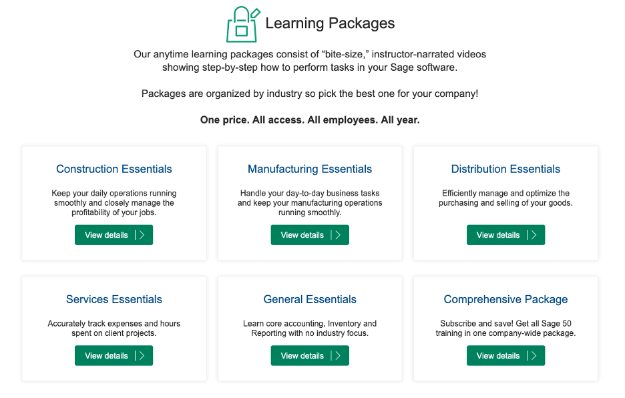This screenshot has width=625, height=398.
Task: Open the Distribution Essentials title link
Action: pyautogui.click(x=505, y=169)
